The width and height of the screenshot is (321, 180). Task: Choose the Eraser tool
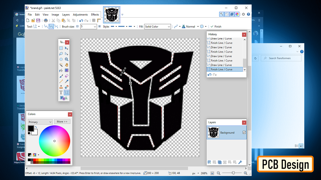[66, 76]
